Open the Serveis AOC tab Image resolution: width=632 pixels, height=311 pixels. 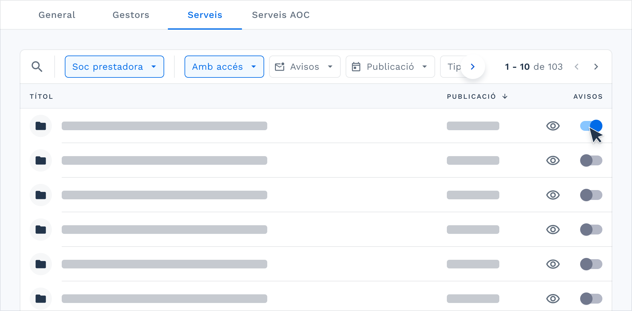(x=281, y=15)
